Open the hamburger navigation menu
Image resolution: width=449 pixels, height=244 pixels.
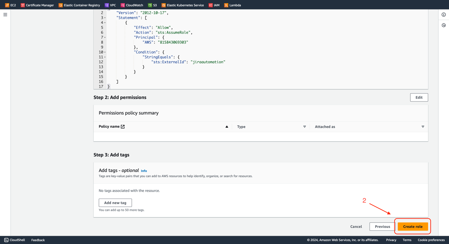pos(5,15)
